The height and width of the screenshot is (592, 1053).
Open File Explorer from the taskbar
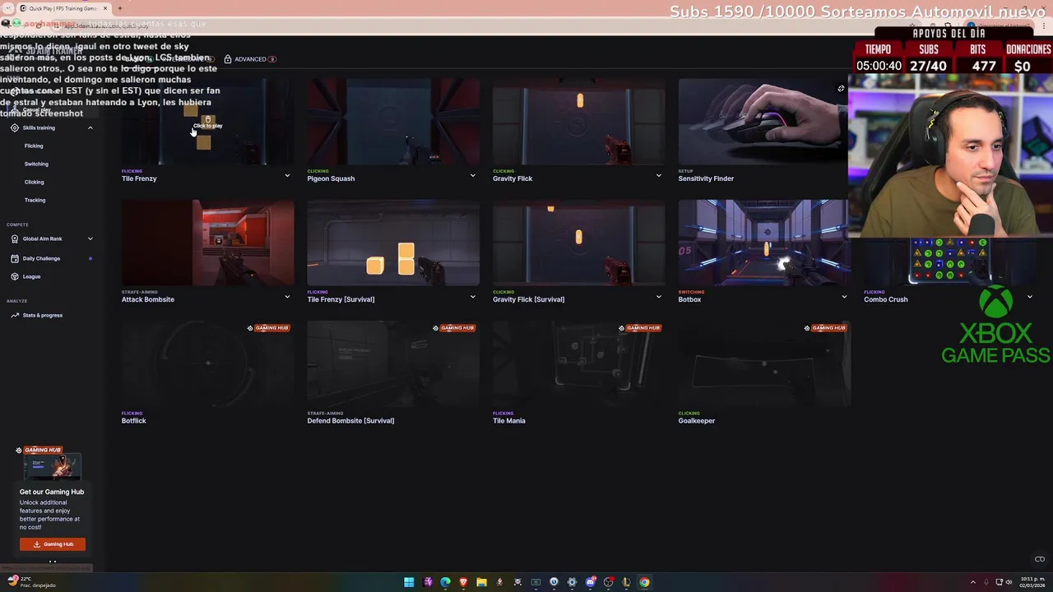[x=481, y=582]
